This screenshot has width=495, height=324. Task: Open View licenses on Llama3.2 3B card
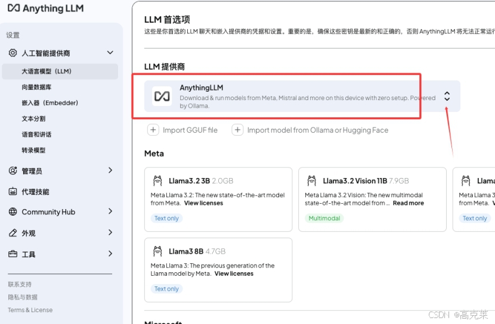(203, 203)
